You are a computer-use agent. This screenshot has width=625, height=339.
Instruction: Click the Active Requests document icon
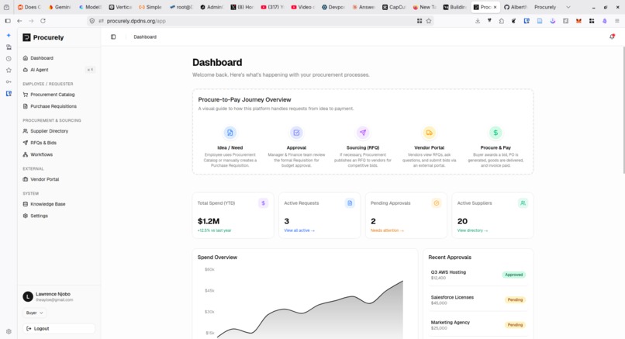(x=350, y=203)
